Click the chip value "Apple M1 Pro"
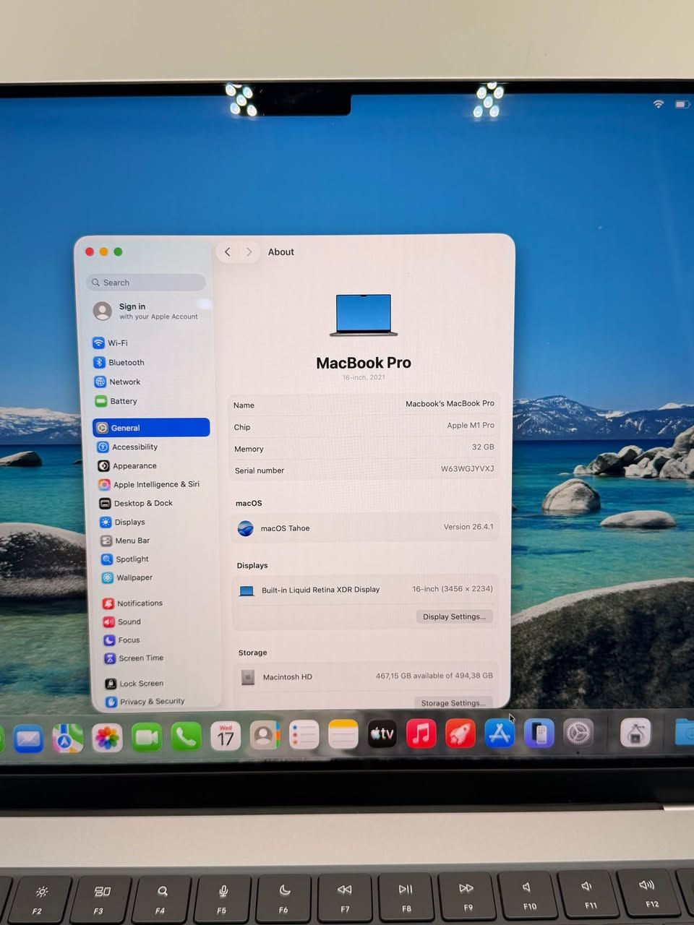Screen dimensions: 694x925 (x=471, y=425)
